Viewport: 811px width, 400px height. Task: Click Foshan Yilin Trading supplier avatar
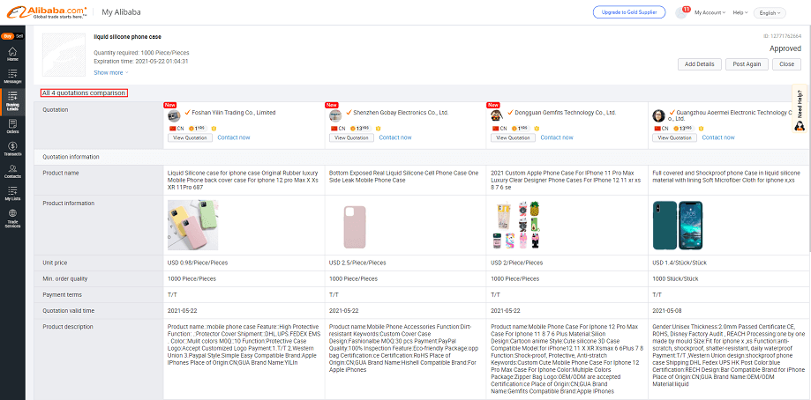[x=174, y=116]
